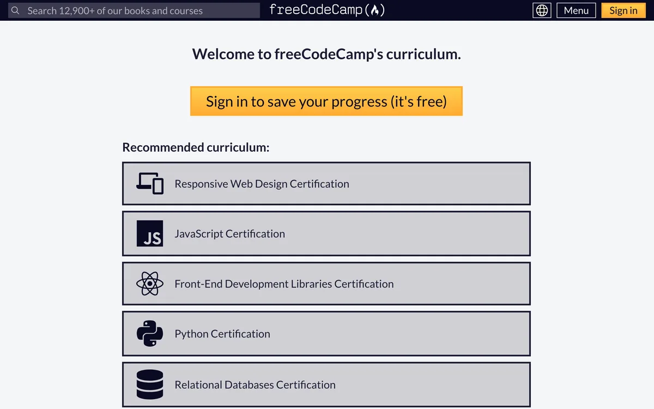
Task: Click the React atom icon
Action: [150, 284]
